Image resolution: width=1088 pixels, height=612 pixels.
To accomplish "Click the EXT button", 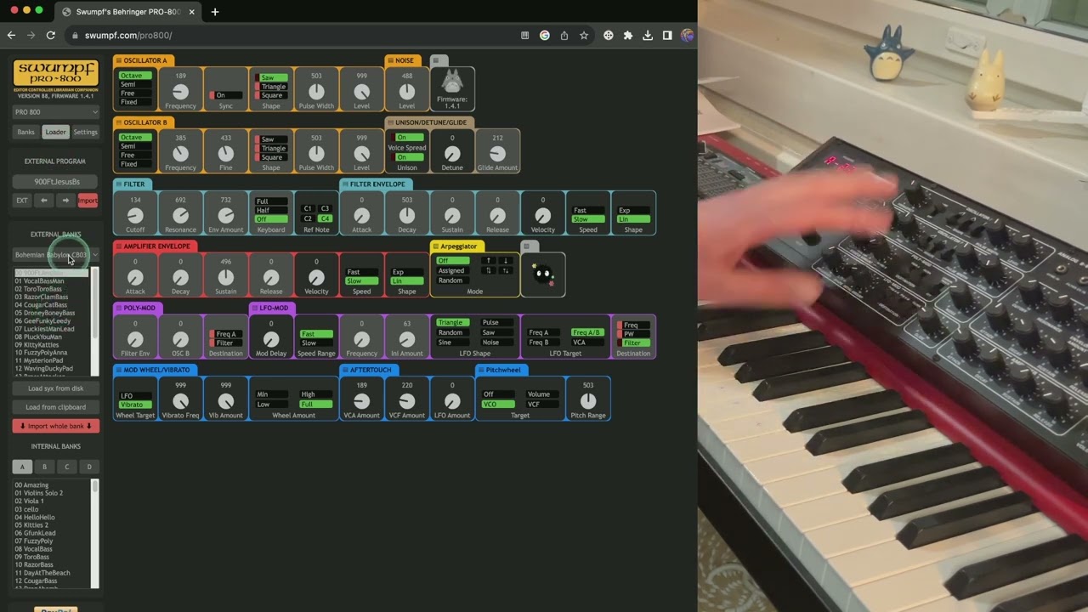I will pos(22,201).
